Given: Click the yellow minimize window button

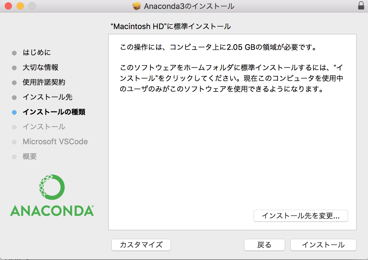Looking at the screenshot, I should point(20,6).
